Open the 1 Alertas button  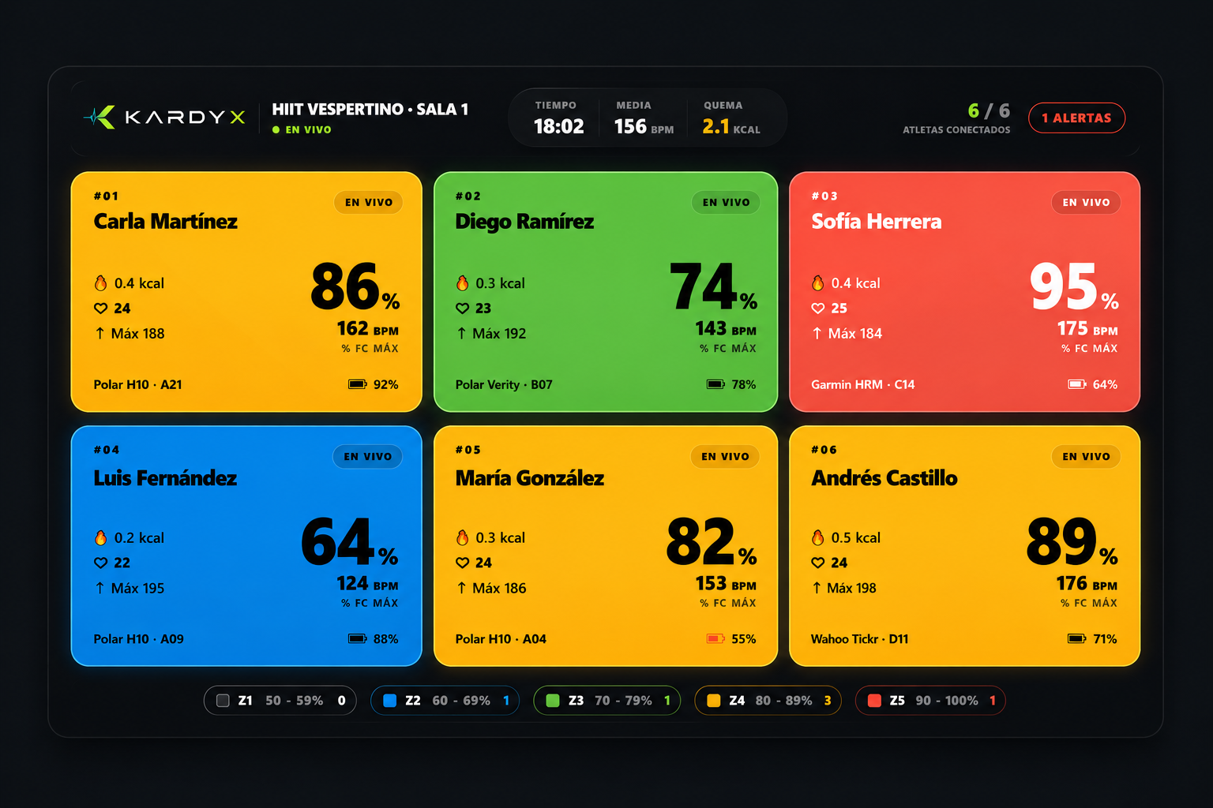point(1076,118)
